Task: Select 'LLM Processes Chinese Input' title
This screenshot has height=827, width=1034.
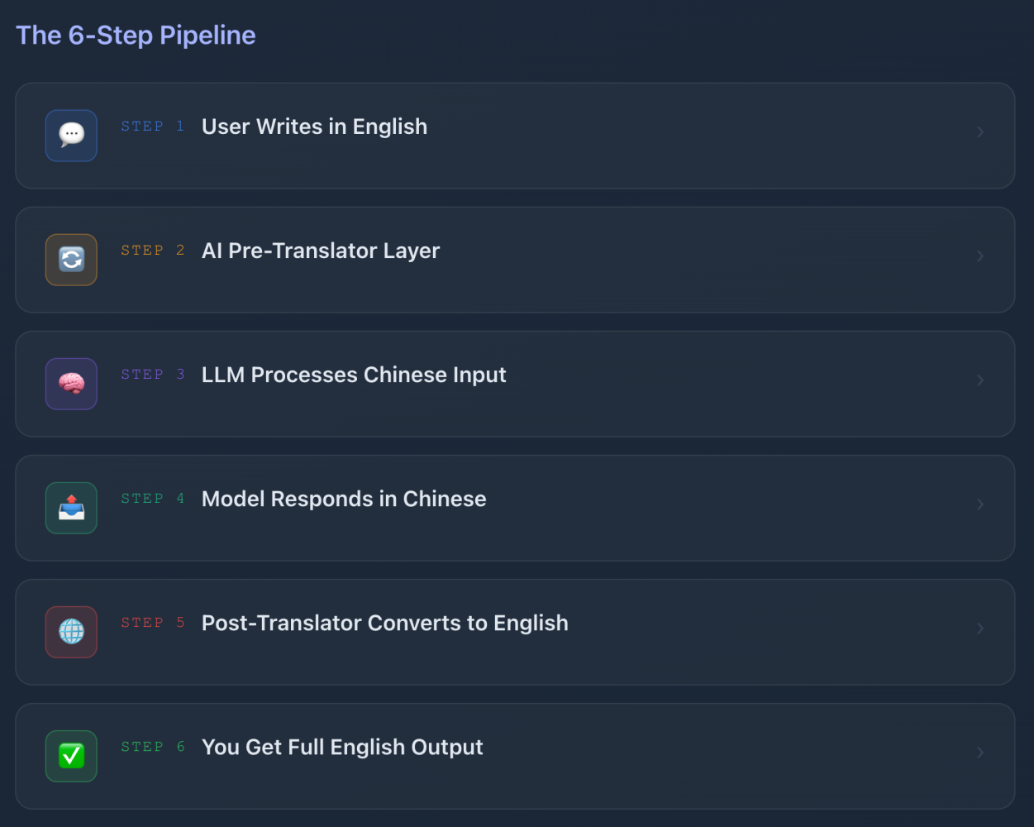Action: point(354,375)
